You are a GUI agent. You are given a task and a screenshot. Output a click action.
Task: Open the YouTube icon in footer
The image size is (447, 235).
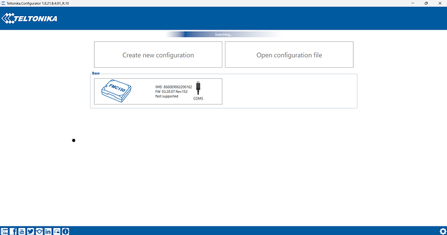tap(21, 231)
